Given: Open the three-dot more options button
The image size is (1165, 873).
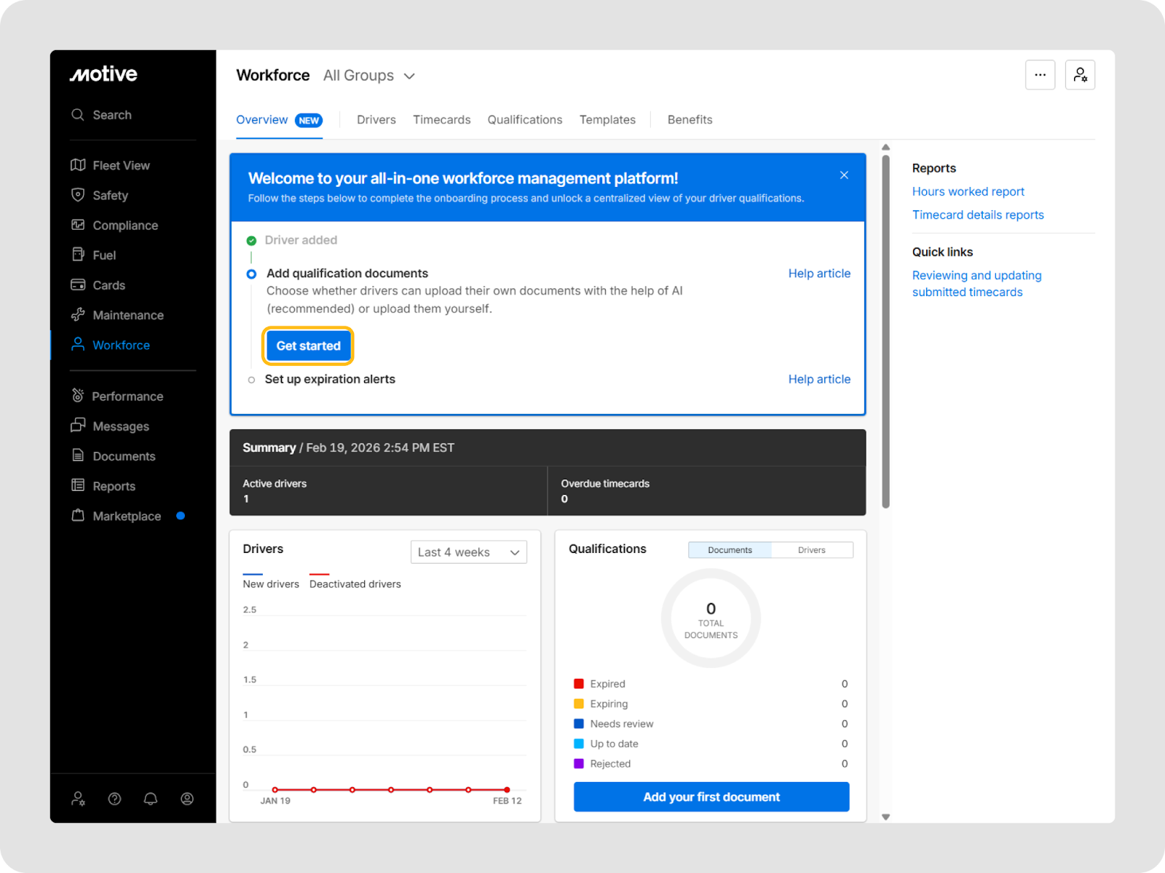Looking at the screenshot, I should pos(1040,75).
